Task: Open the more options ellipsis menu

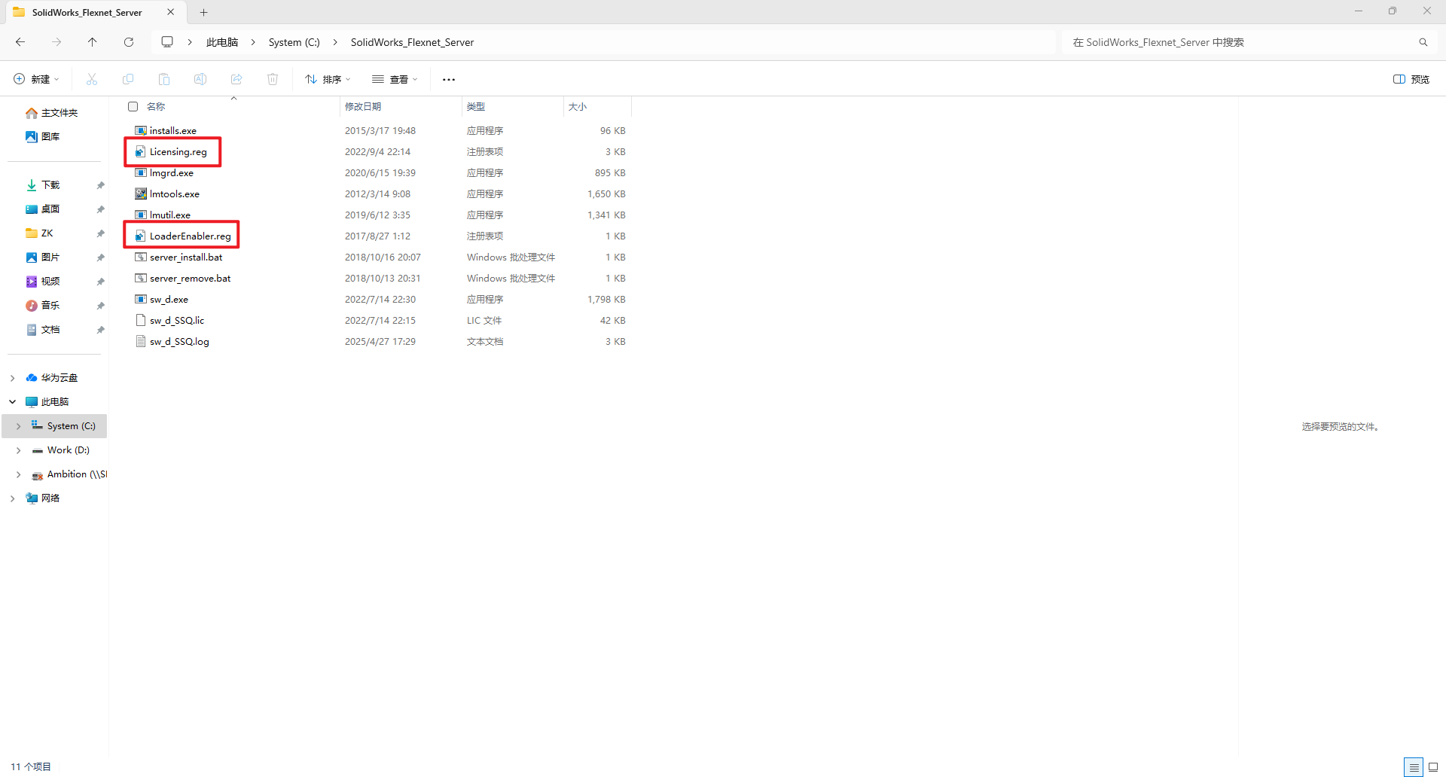Action: click(x=449, y=79)
